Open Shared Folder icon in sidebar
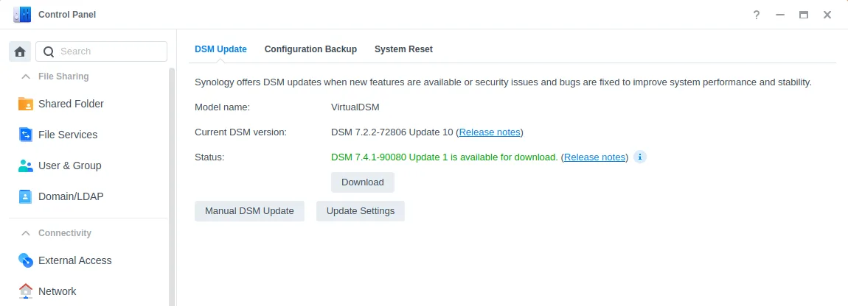Viewport: 848px width, 306px height. tap(25, 104)
